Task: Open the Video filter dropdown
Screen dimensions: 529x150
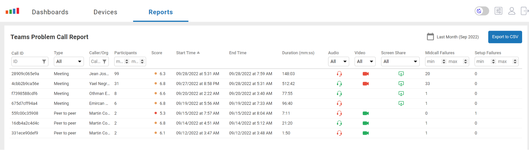Action: (x=365, y=62)
